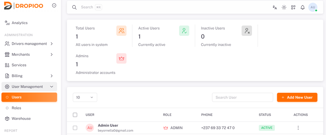Open rows-per-page 10 dropdown

tap(85, 97)
